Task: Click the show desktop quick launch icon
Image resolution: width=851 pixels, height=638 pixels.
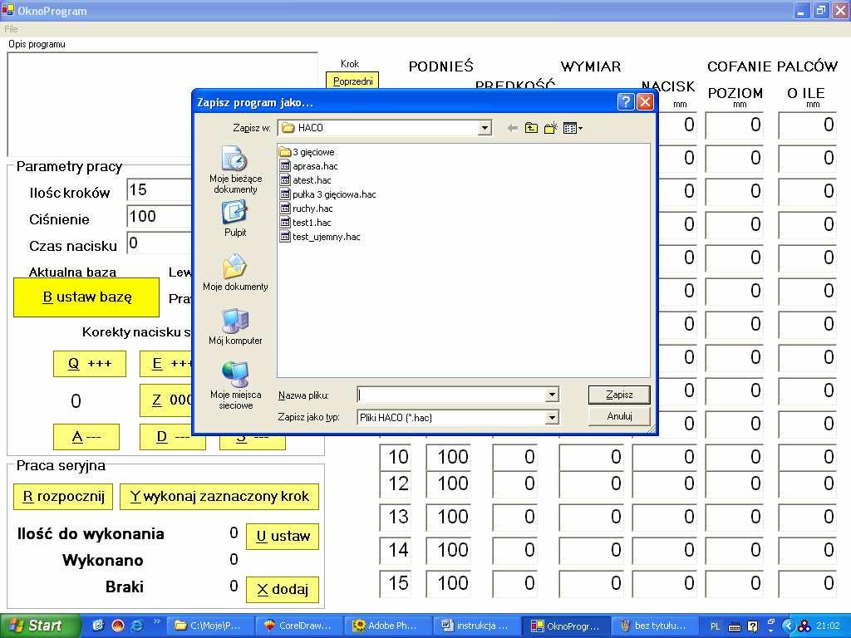Action: 99,626
